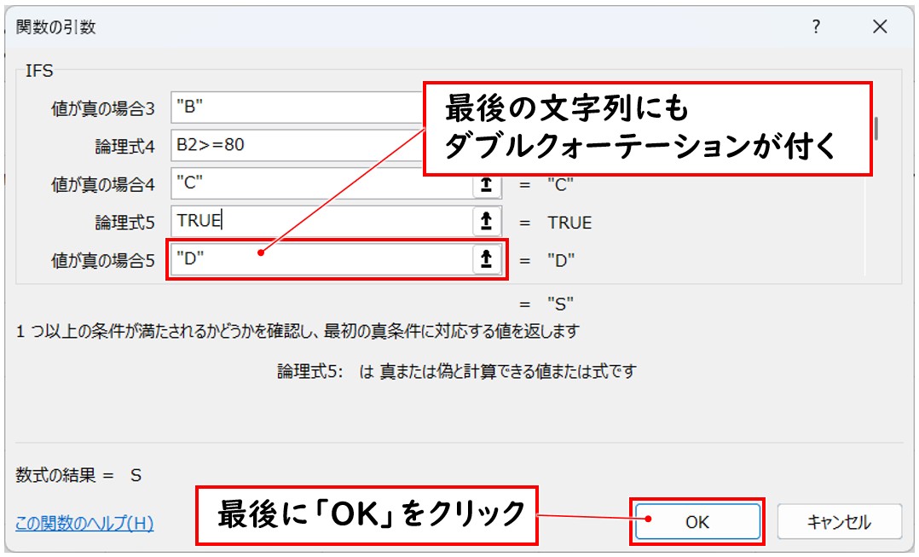919x557 pixels.
Task: Click the 論理式5 label
Action: 125,223
